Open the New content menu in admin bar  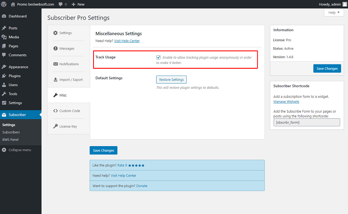coord(78,4)
